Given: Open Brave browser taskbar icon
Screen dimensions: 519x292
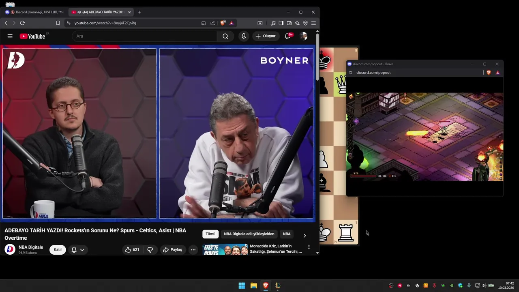Looking at the screenshot, I should coord(266,286).
